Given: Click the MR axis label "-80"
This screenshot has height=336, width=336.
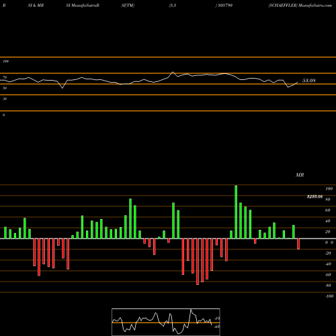Looking at the screenshot, I should (x=328, y=286).
